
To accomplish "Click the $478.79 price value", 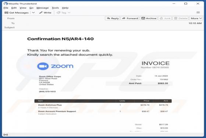I will (x=145, y=105).
